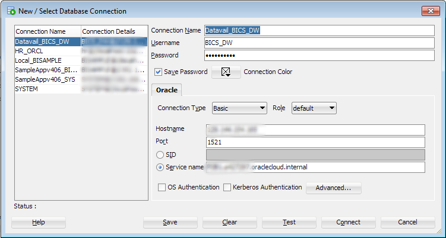
Task: Click the Password input field
Action: [320, 55]
